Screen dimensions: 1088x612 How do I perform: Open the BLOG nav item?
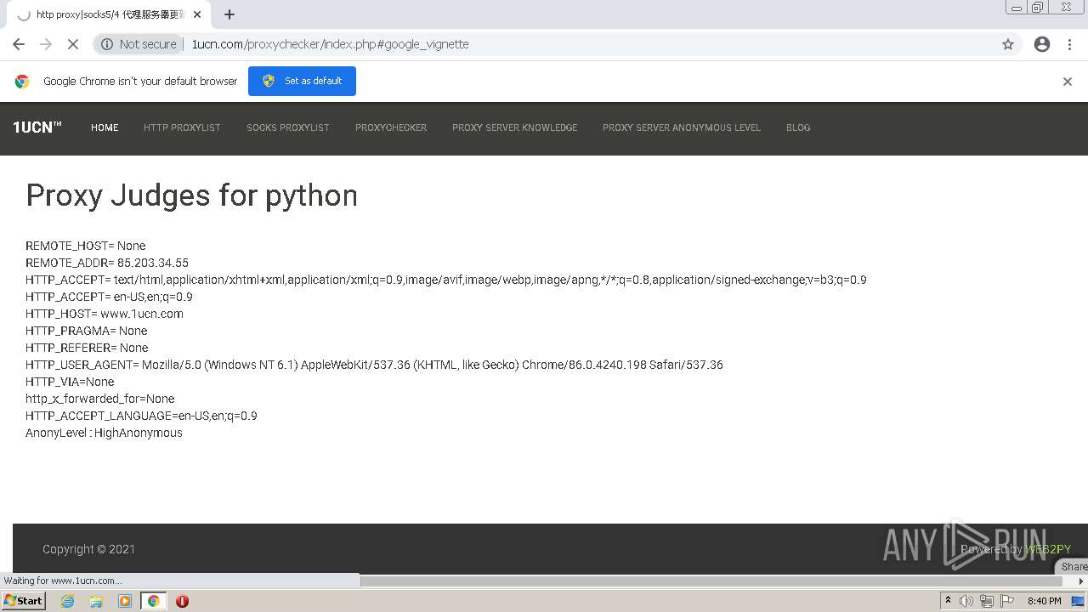[798, 127]
